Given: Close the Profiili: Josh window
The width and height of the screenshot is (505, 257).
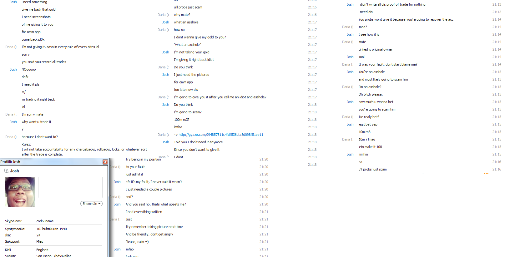Looking at the screenshot, I should pos(105,162).
